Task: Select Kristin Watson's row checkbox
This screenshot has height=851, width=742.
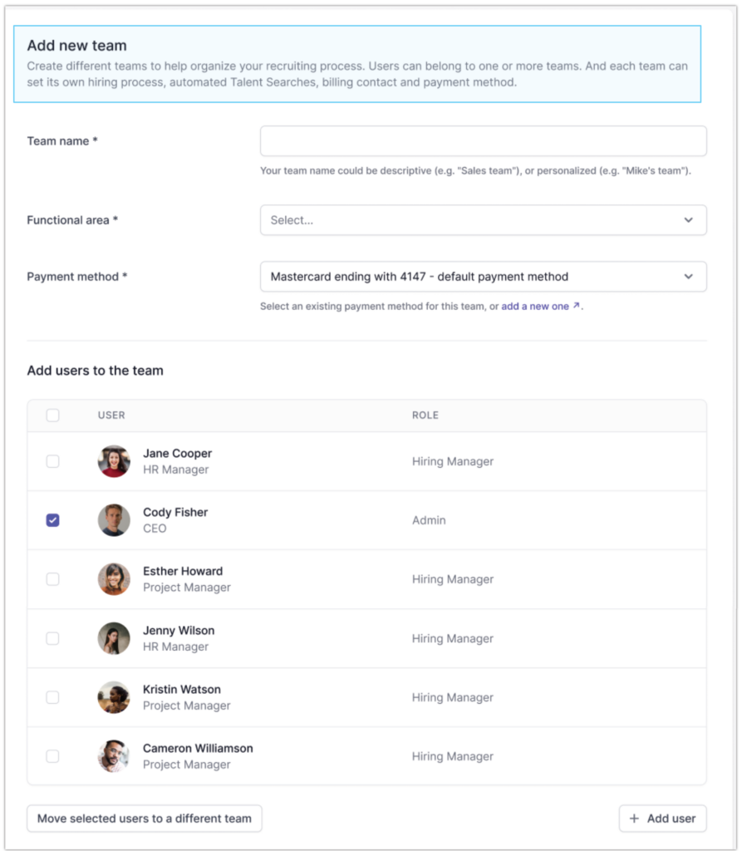Action: (52, 697)
